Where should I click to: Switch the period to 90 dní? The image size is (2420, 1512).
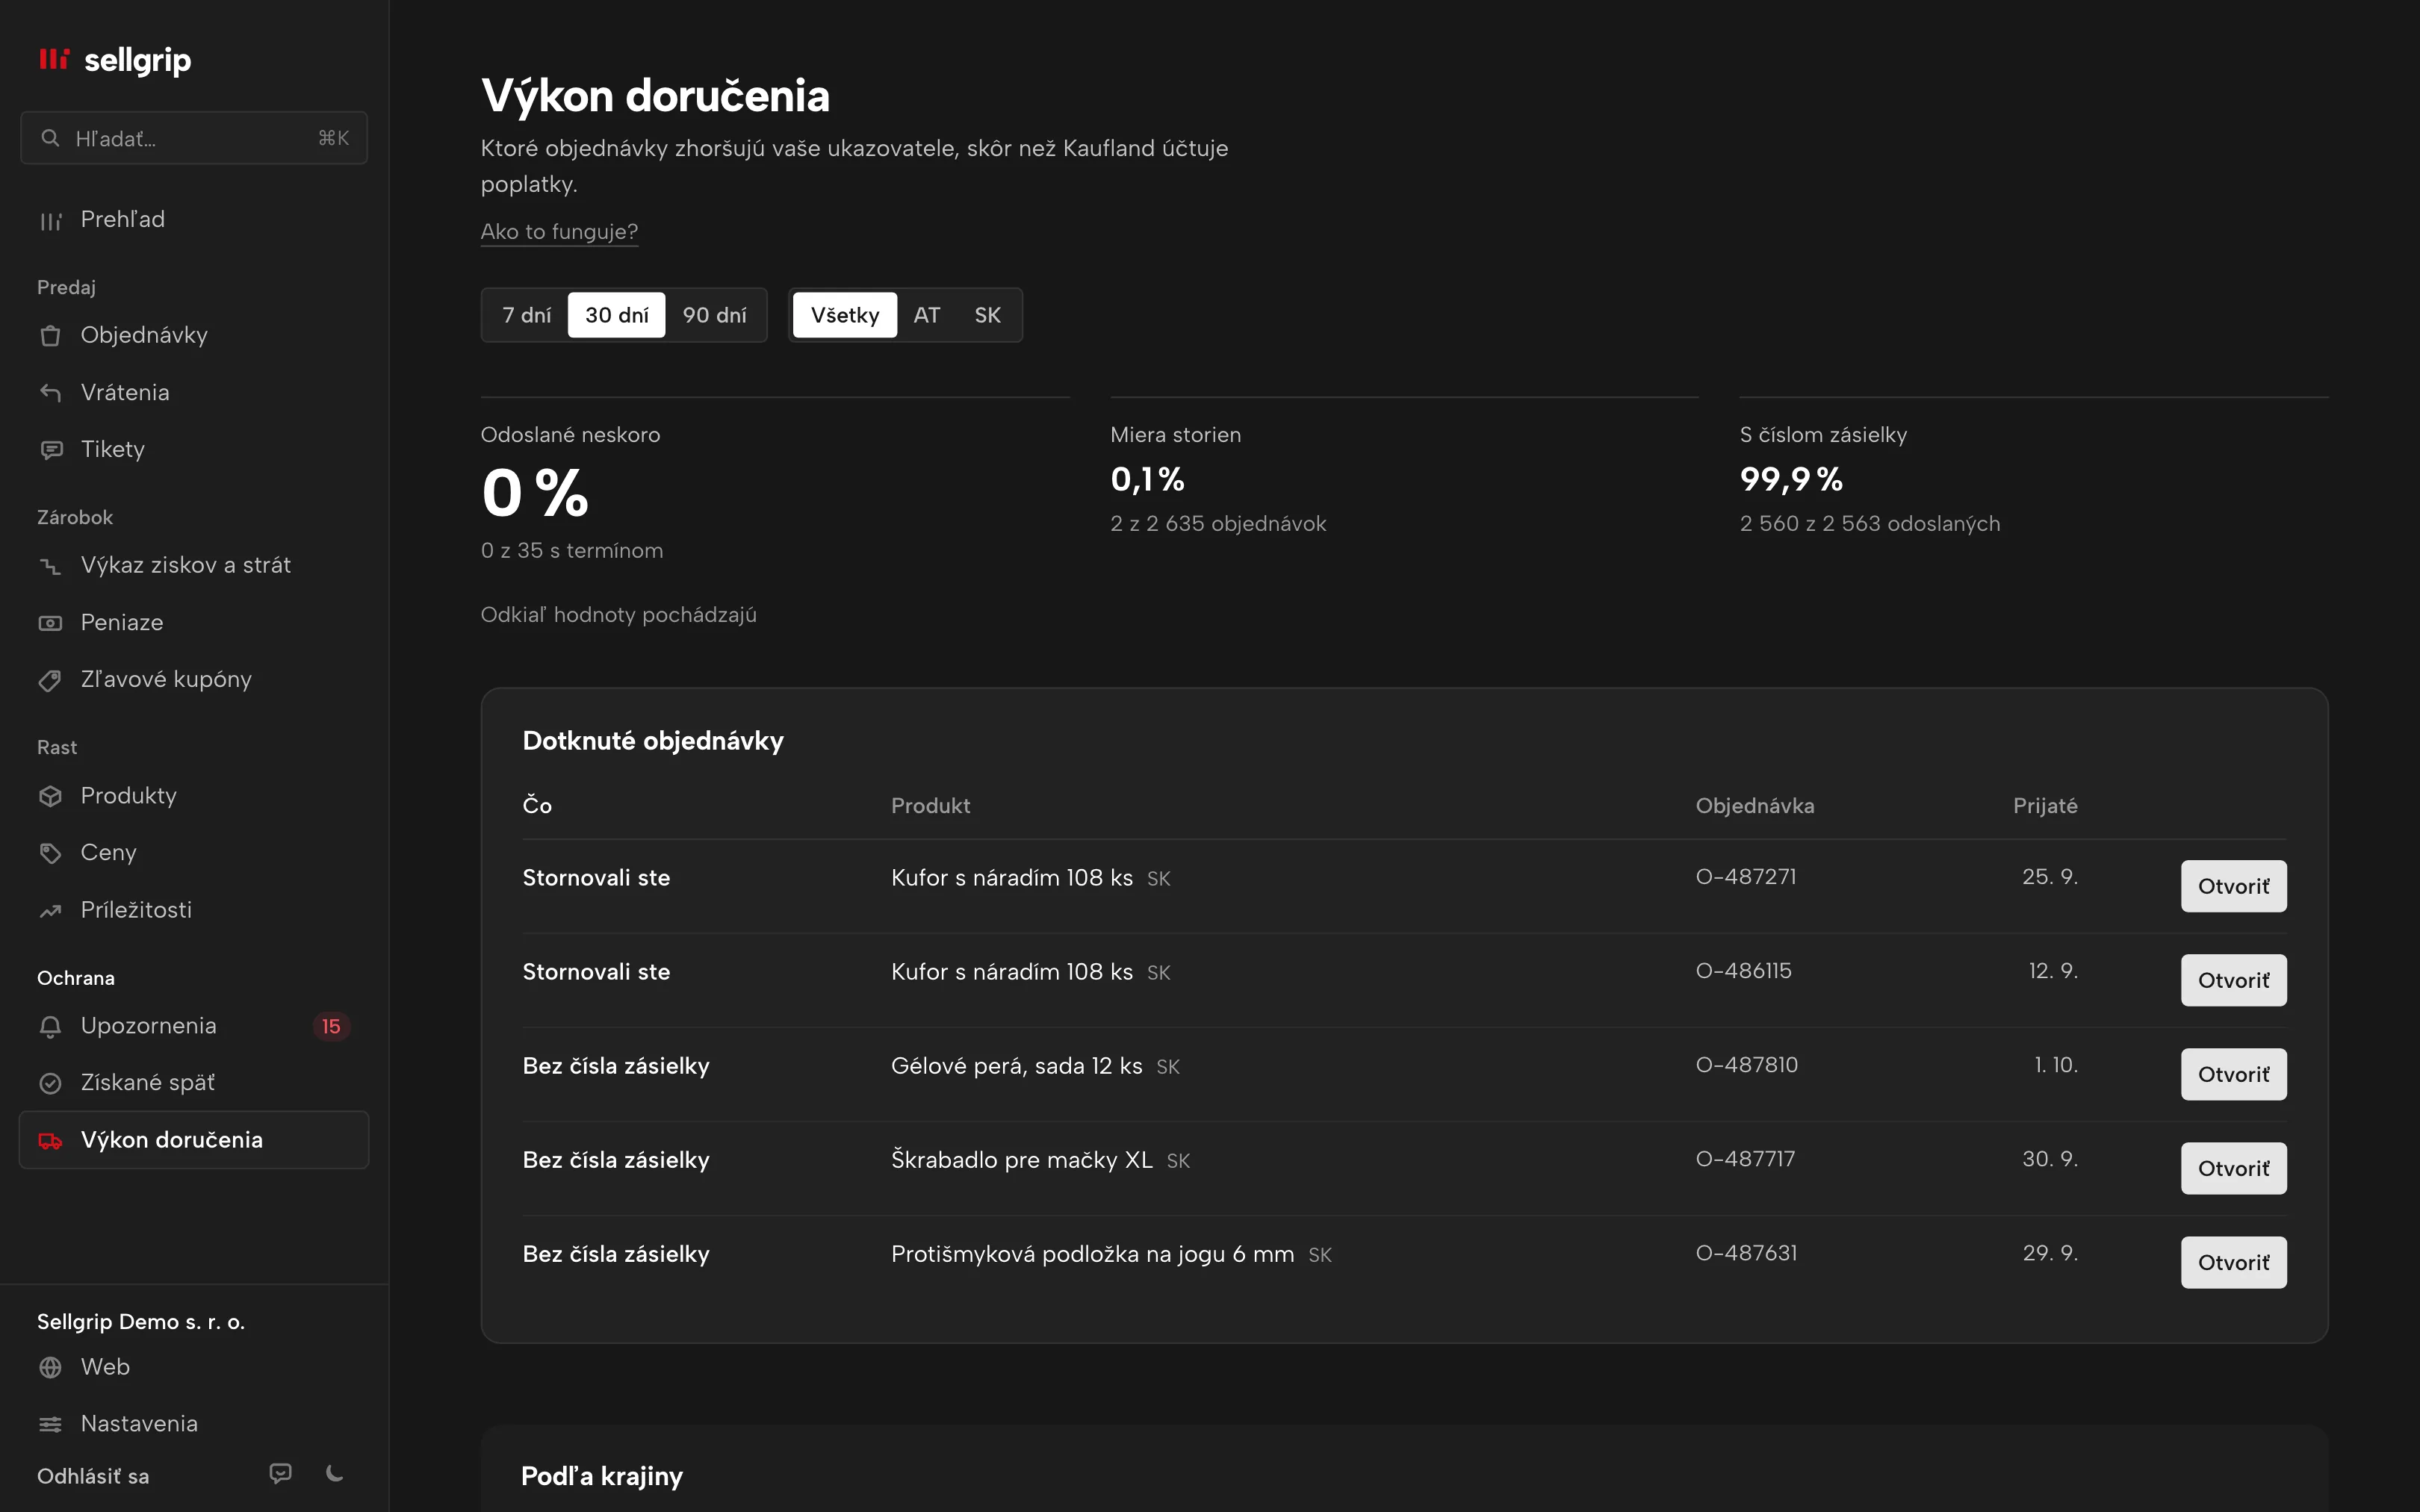point(714,315)
